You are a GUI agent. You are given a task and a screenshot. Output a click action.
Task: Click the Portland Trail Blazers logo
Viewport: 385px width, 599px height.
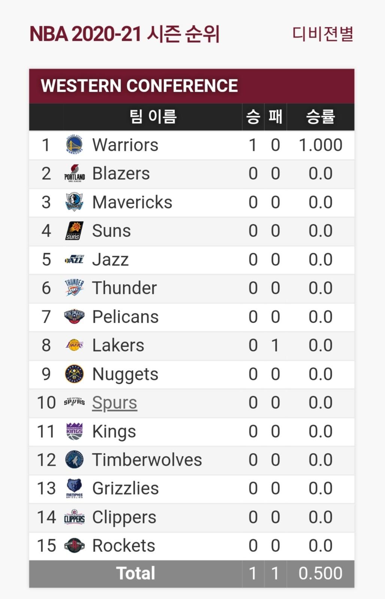click(x=74, y=173)
